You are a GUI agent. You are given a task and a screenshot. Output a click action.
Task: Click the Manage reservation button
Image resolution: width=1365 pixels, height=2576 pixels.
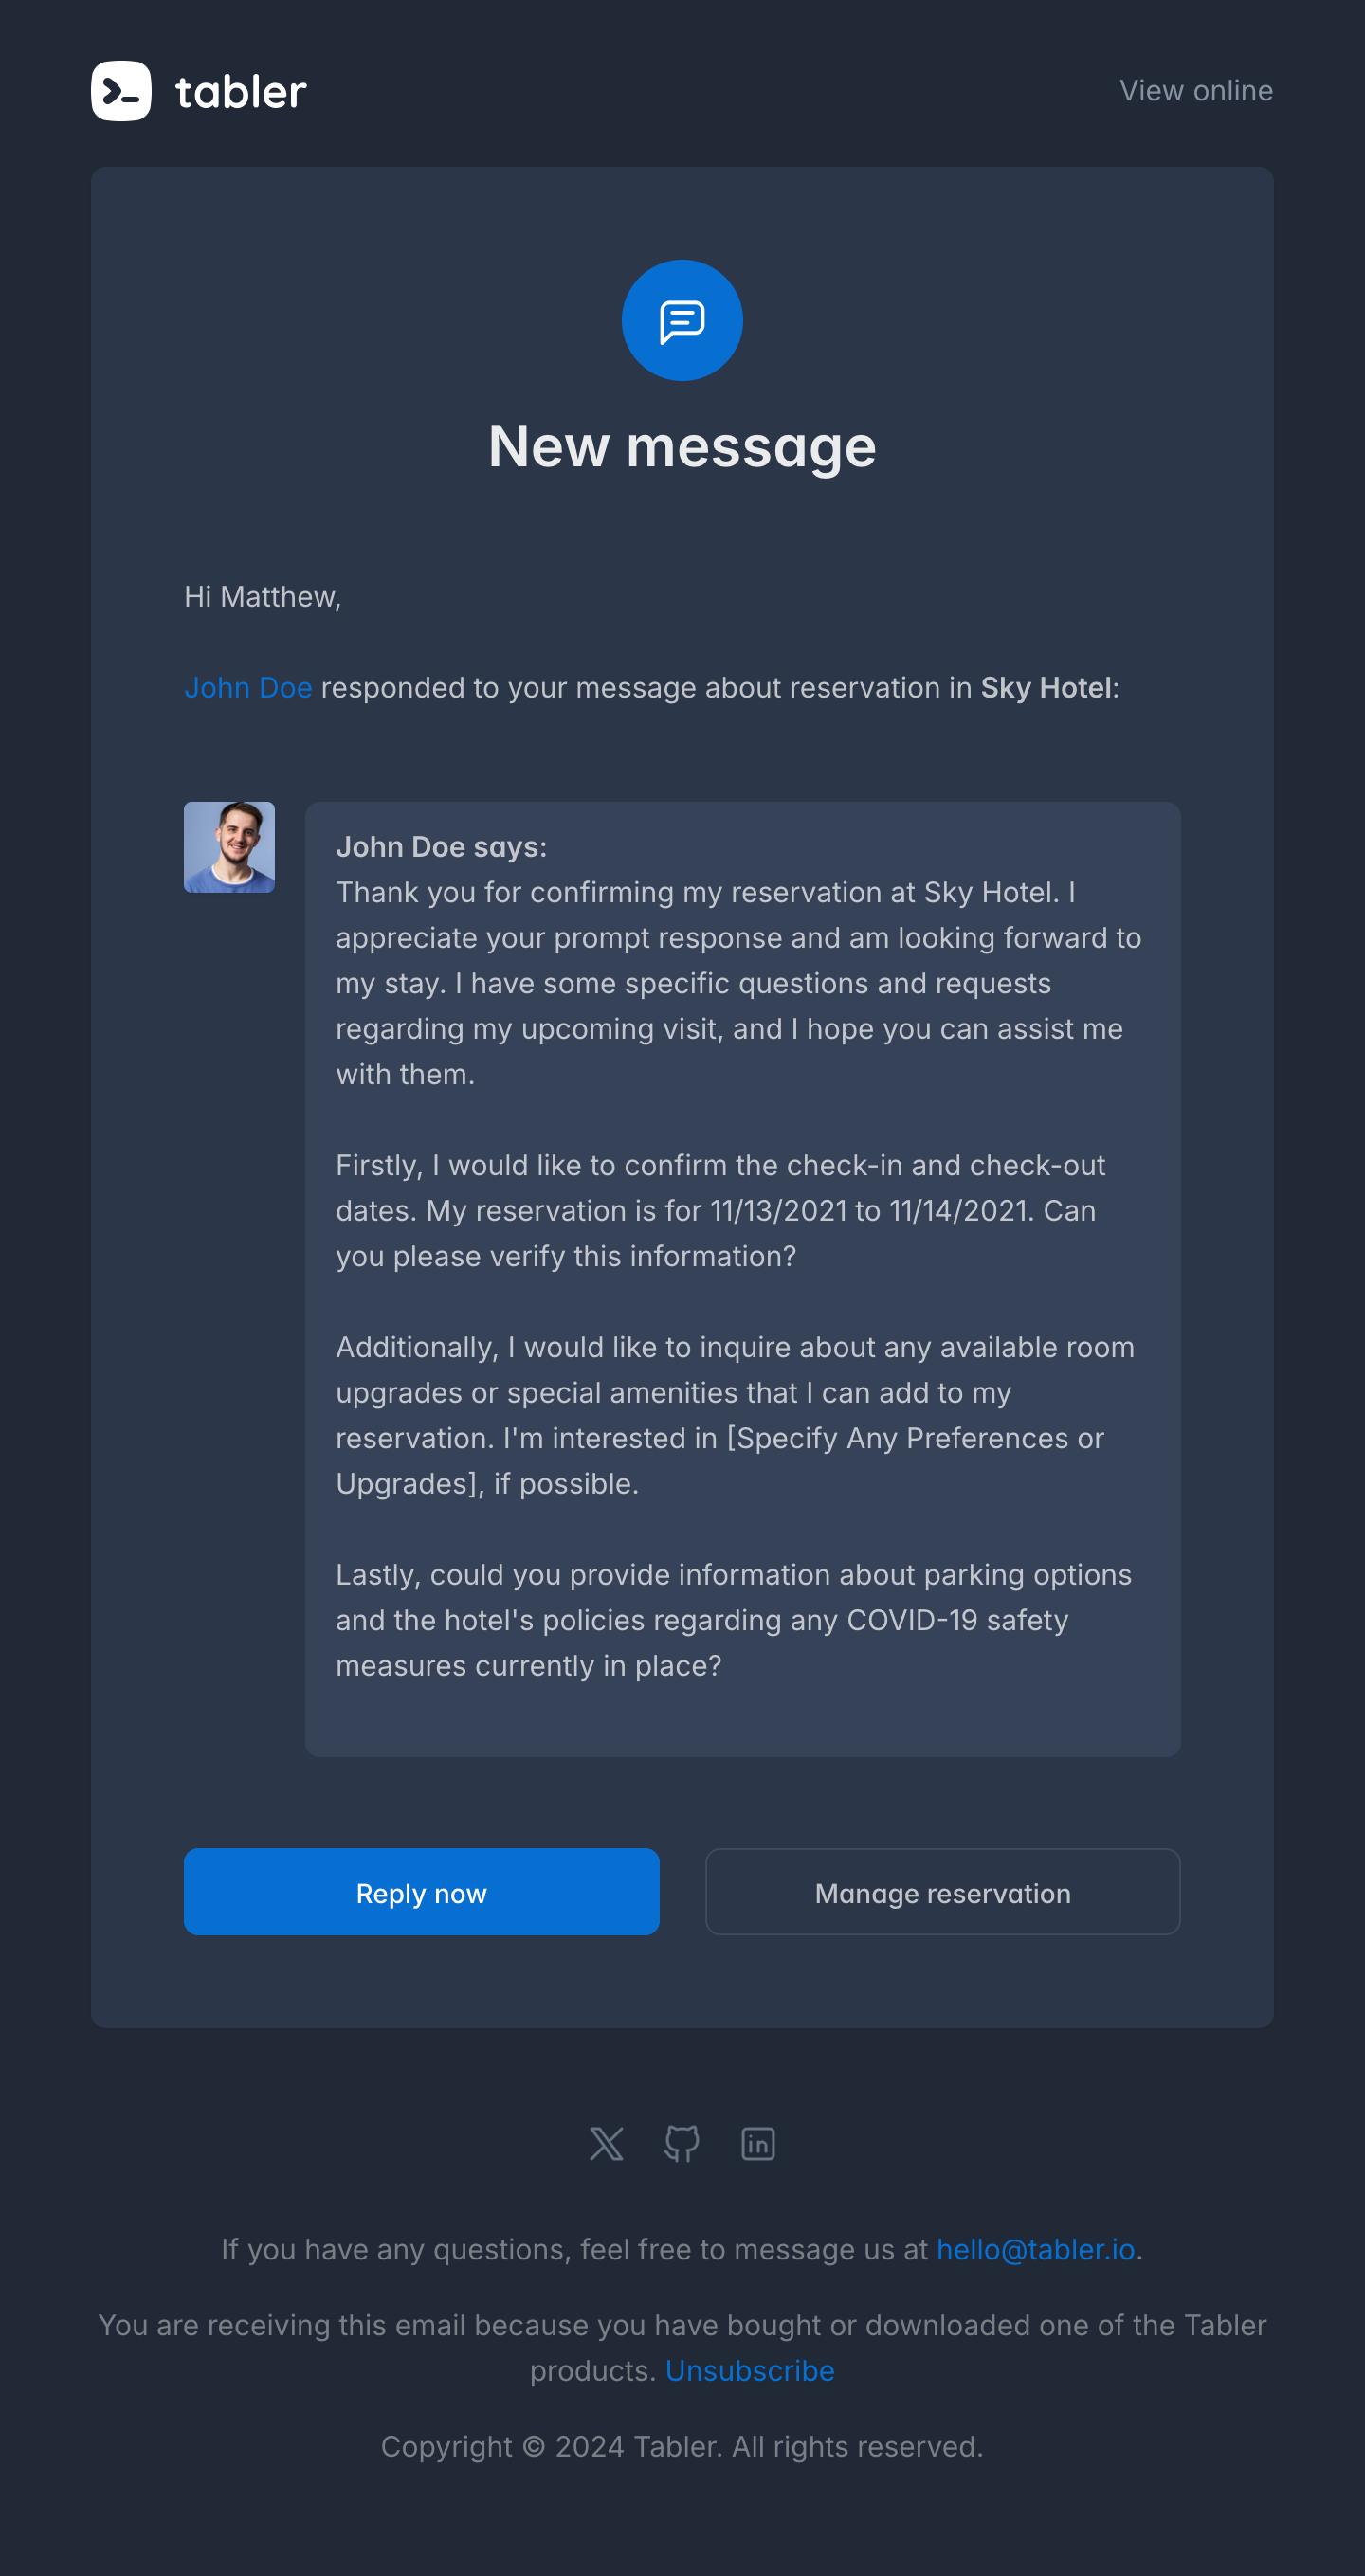coord(942,1892)
